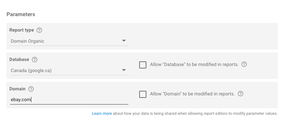Open the Learn more link
The height and width of the screenshot is (137, 304).
point(102,113)
